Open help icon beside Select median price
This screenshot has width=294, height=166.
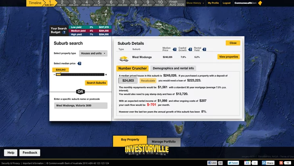[x=79, y=64]
